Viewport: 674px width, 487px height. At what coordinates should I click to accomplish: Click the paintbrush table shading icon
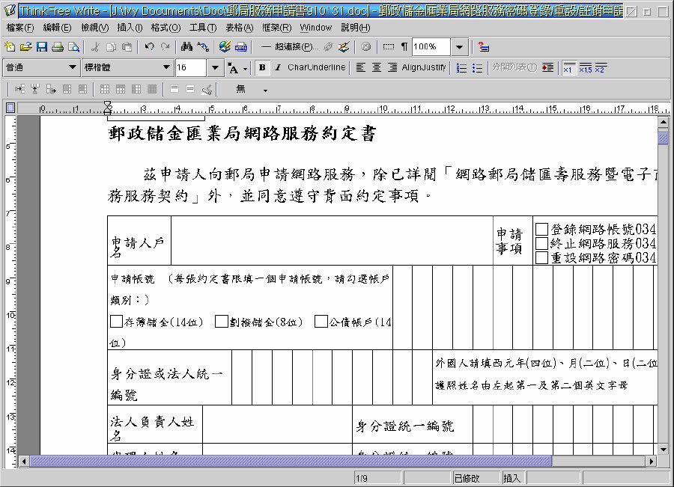(207, 89)
